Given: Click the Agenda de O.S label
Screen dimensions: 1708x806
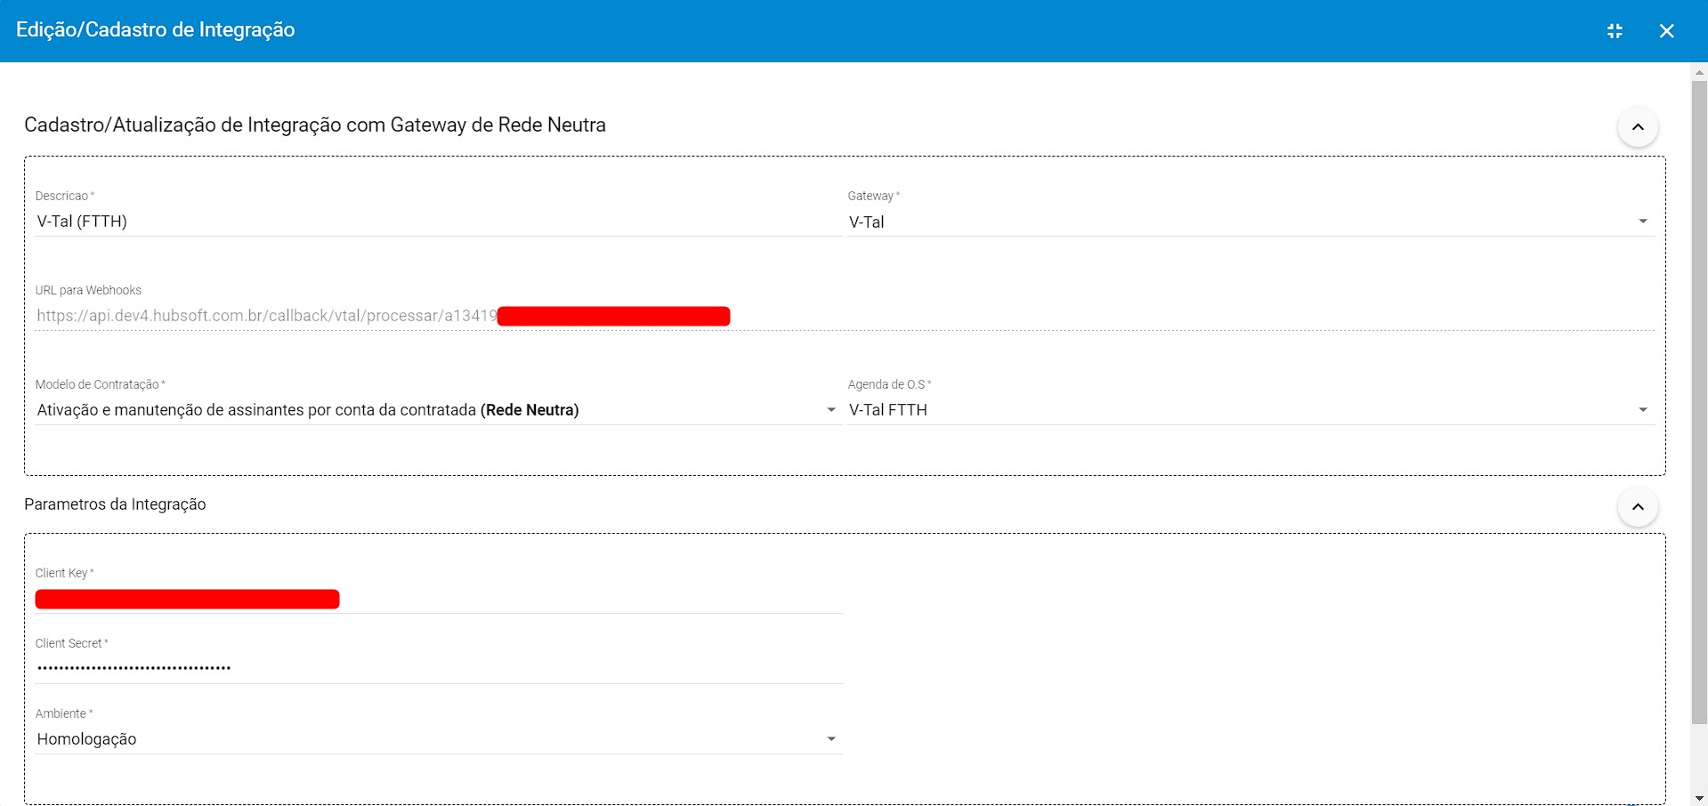Looking at the screenshot, I should 889,384.
